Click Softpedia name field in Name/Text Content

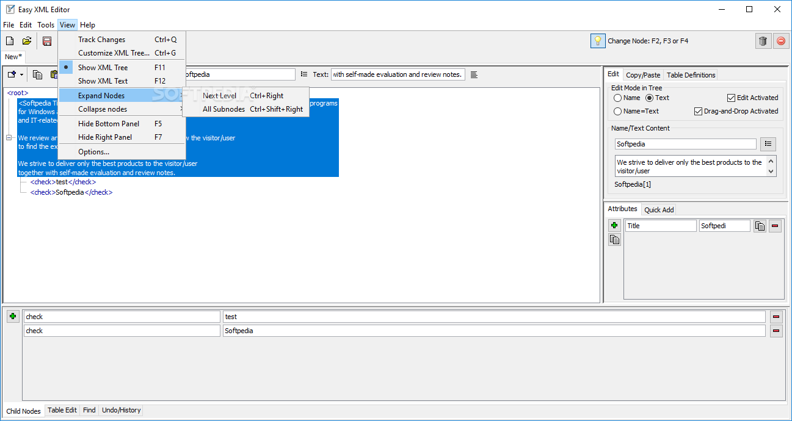pos(686,144)
